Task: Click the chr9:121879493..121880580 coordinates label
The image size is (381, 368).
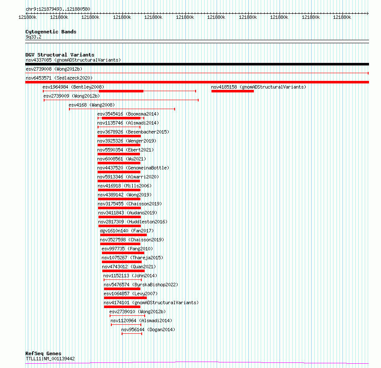Action: (58, 9)
